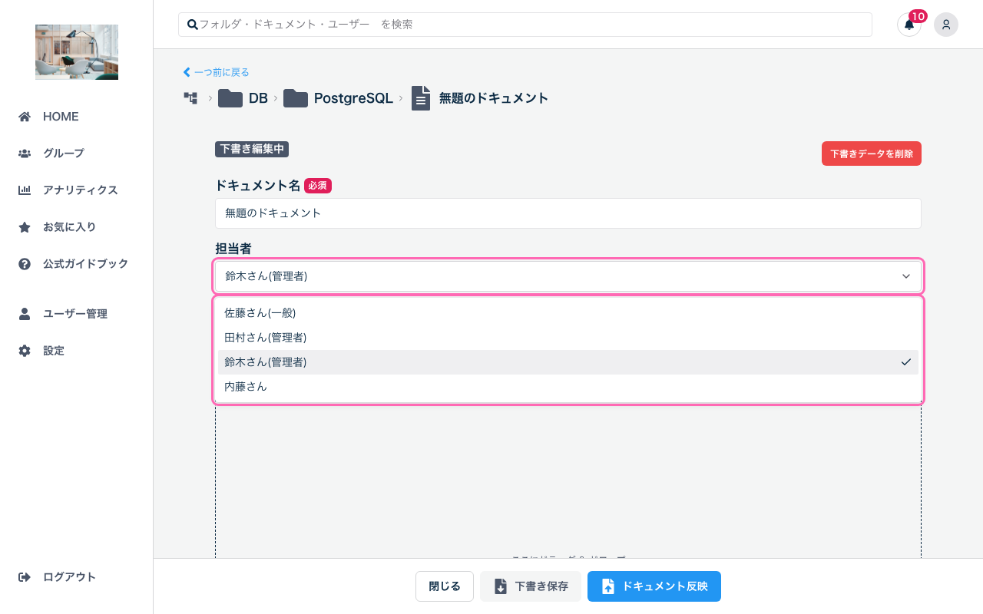Screen dimensions: 983x614
Task: Click 下書きデータを削除 to delete draft data
Action: 871,153
